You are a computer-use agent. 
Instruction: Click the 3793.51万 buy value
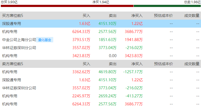pyautogui.click(x=81, y=40)
